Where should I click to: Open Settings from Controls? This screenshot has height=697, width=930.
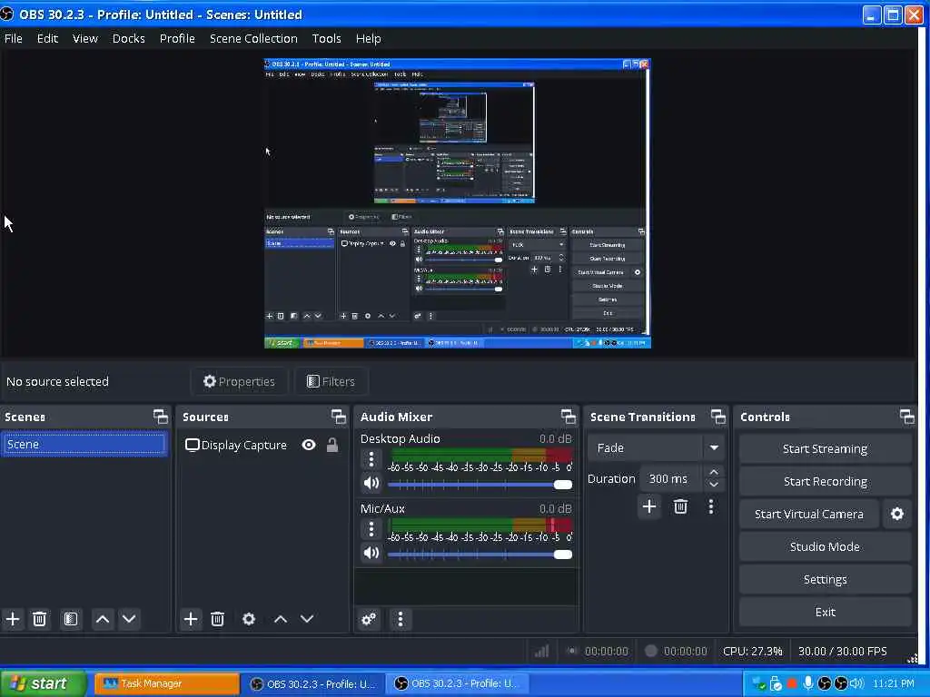pyautogui.click(x=825, y=579)
